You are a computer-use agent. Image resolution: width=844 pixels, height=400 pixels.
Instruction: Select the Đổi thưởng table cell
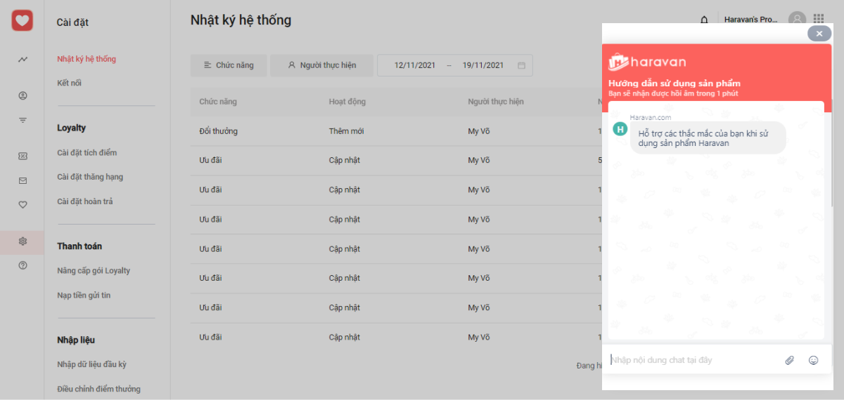pos(218,131)
